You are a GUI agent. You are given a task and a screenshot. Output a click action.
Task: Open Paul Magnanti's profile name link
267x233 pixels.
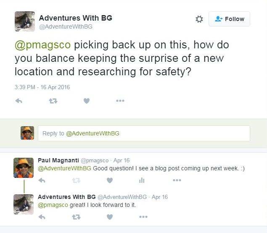[58, 161]
